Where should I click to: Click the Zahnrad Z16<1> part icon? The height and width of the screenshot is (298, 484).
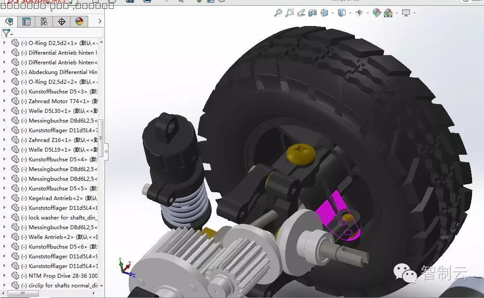(x=15, y=140)
